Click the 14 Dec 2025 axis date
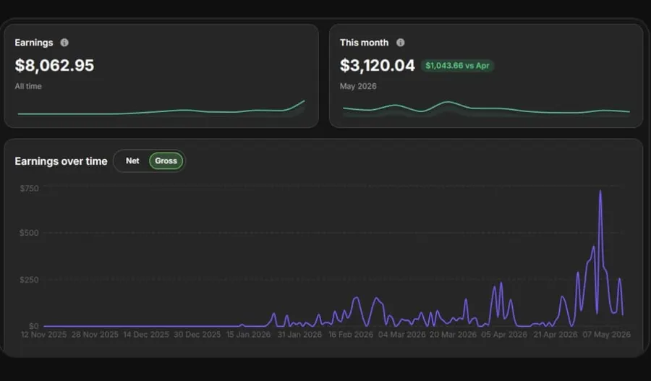Image resolution: width=651 pixels, height=381 pixels. [x=146, y=335]
